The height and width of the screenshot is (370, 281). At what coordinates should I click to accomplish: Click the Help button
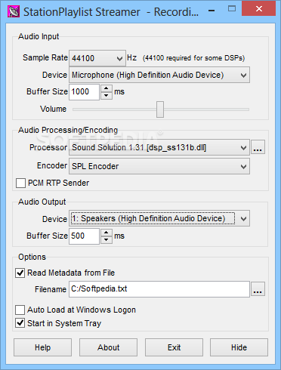42,347
